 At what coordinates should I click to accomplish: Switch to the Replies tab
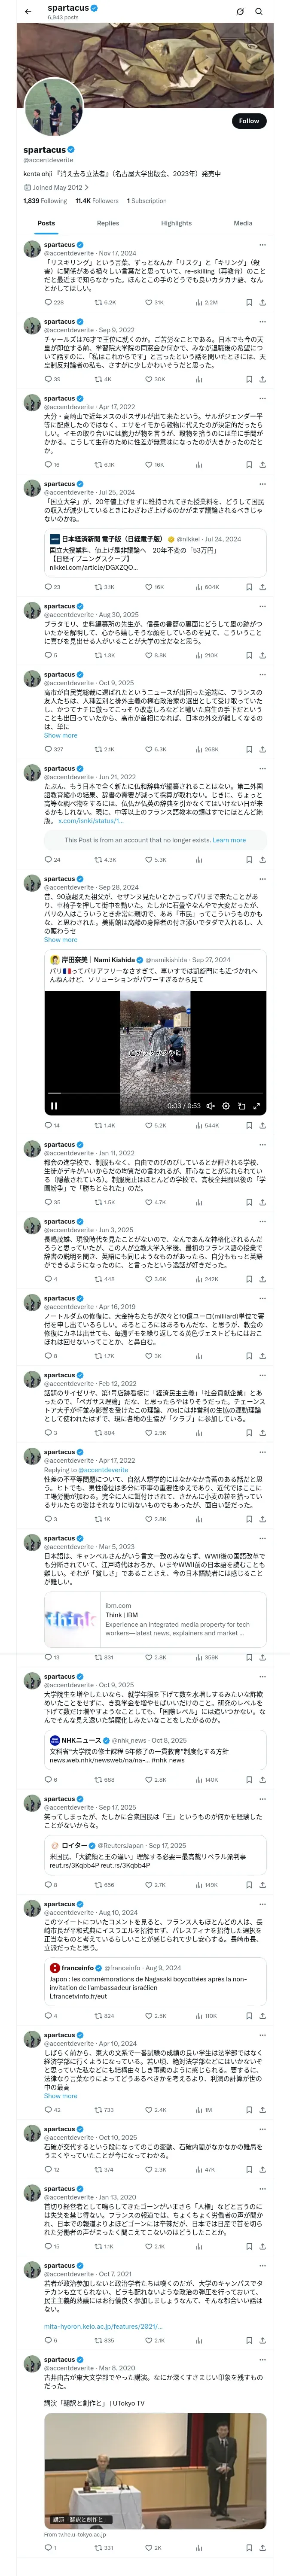click(108, 223)
